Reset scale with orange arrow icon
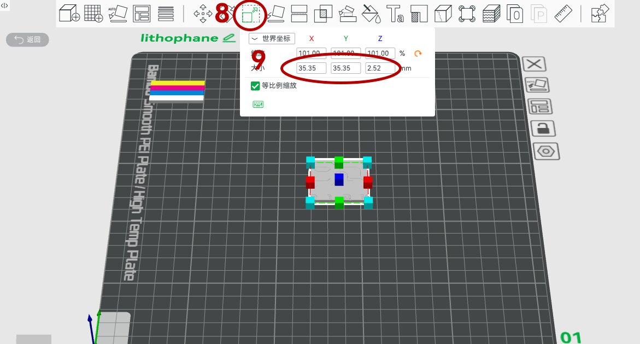Screen dimensions: 640x344 pos(418,54)
